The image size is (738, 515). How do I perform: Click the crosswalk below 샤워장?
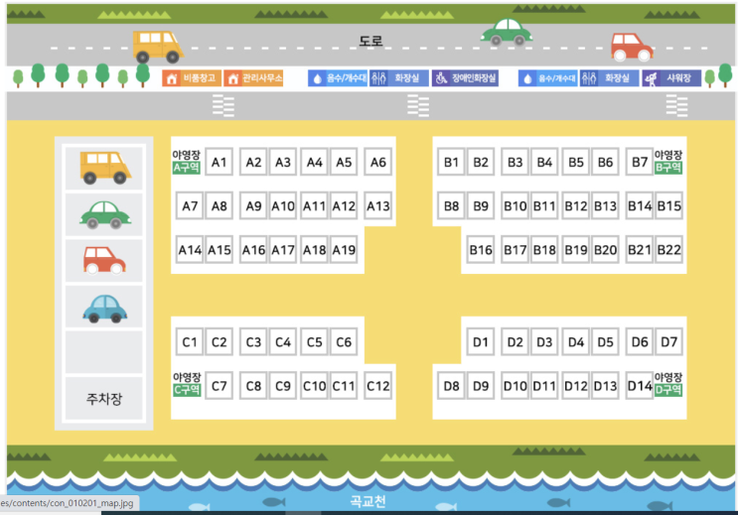click(x=676, y=105)
